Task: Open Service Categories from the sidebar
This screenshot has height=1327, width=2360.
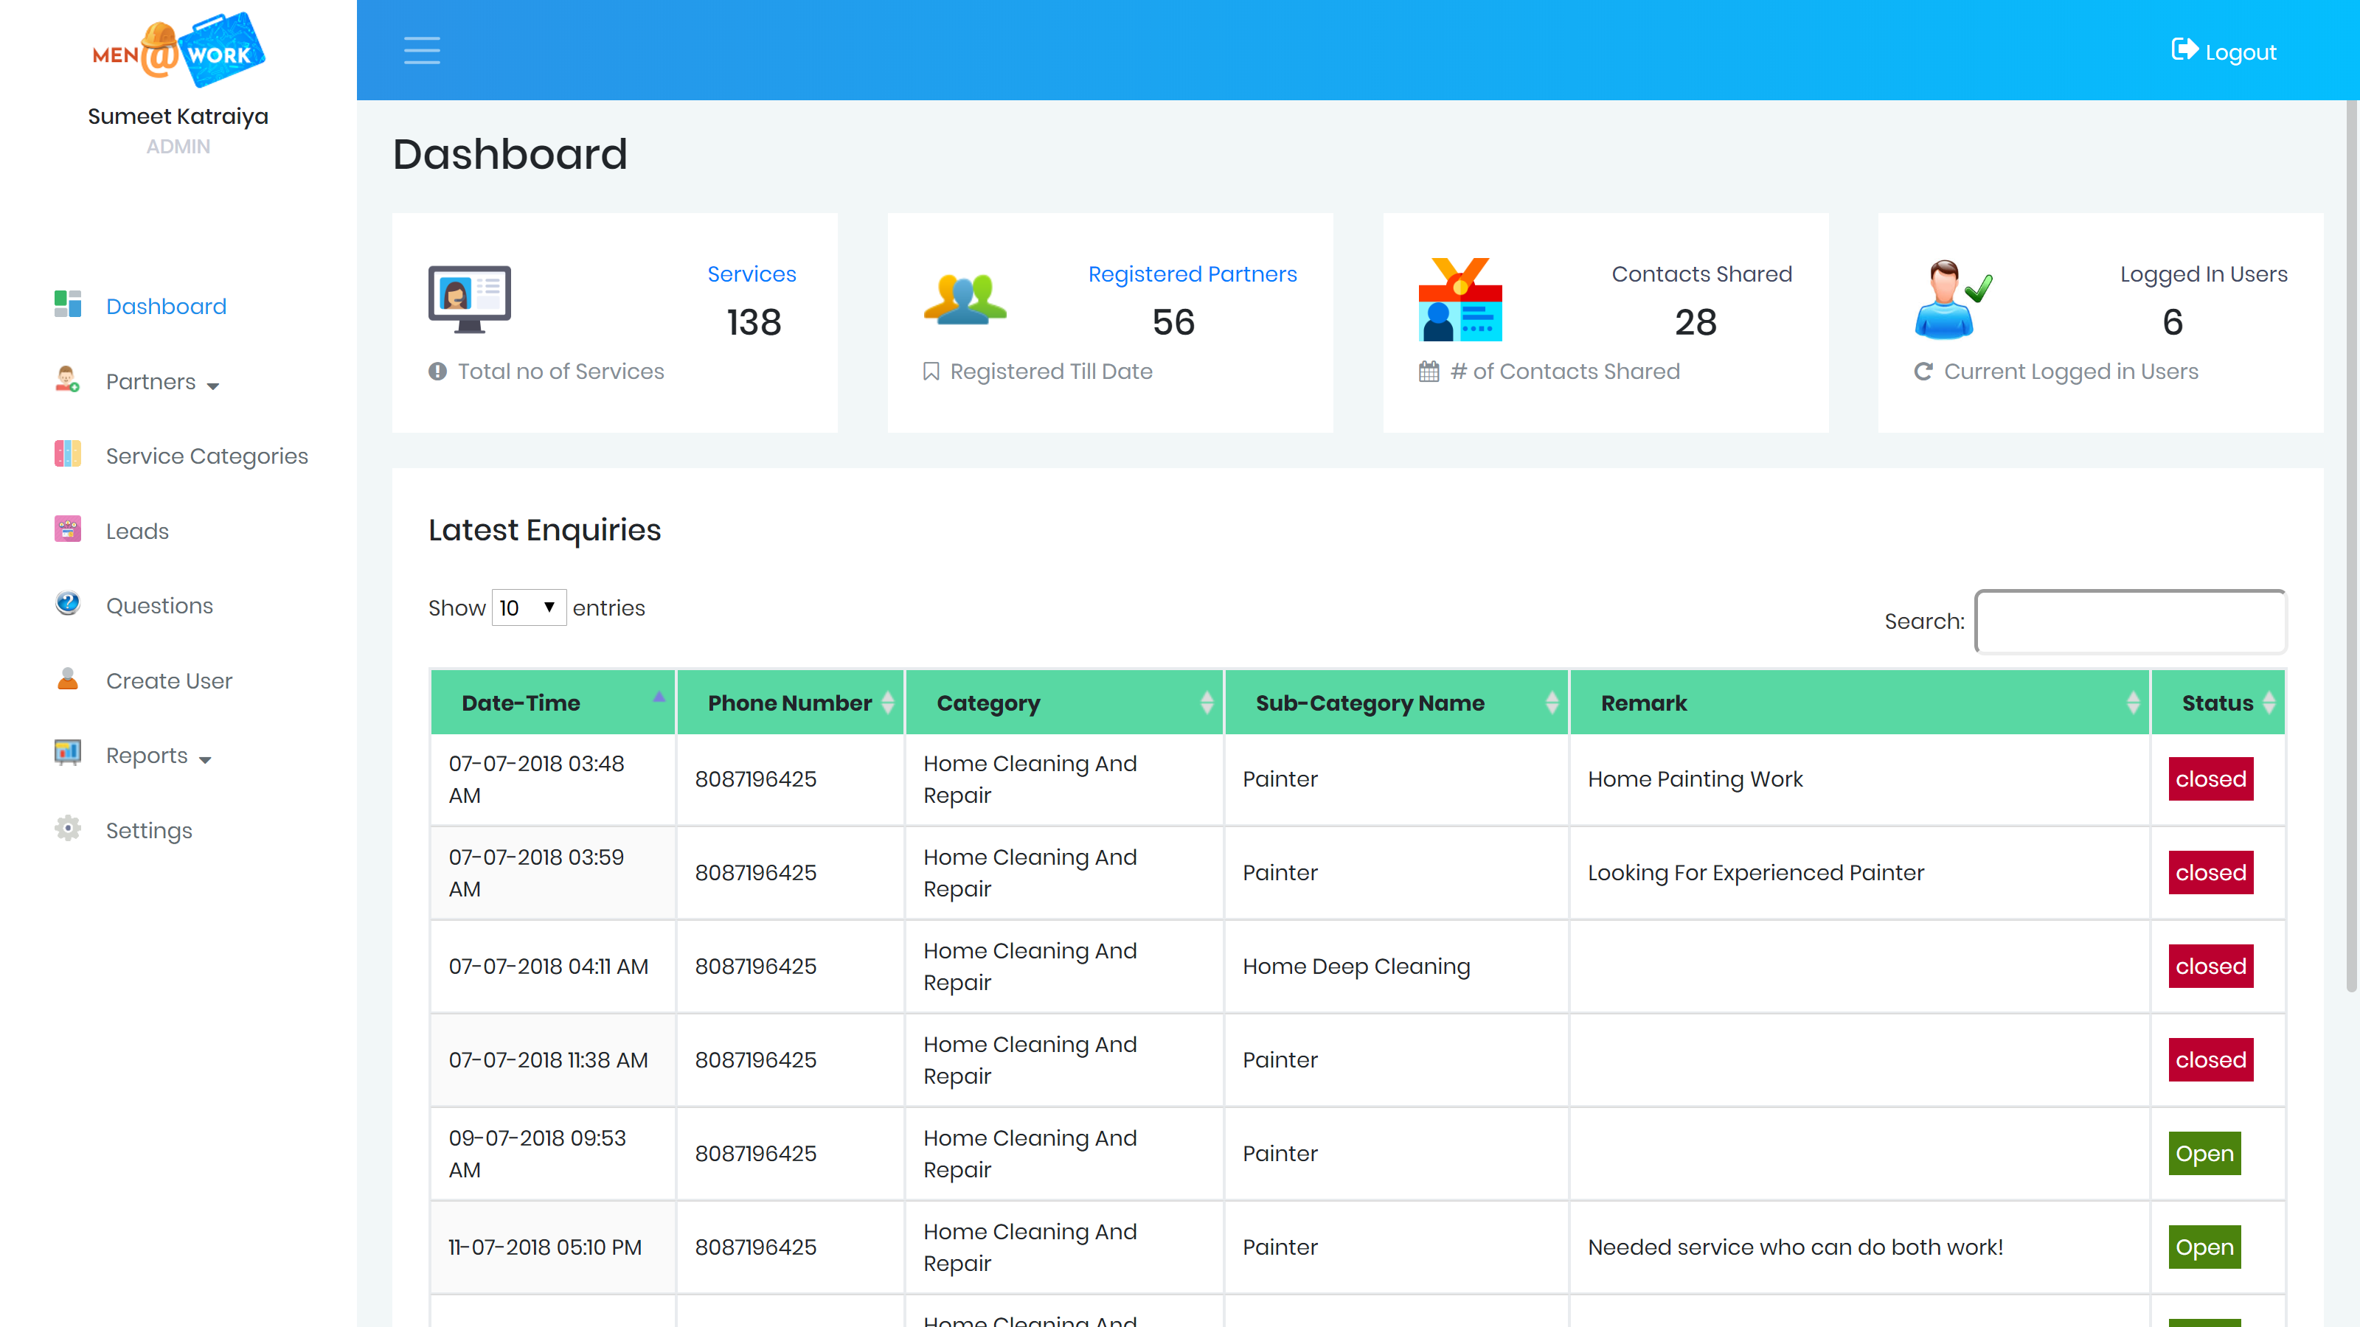Action: 206,456
